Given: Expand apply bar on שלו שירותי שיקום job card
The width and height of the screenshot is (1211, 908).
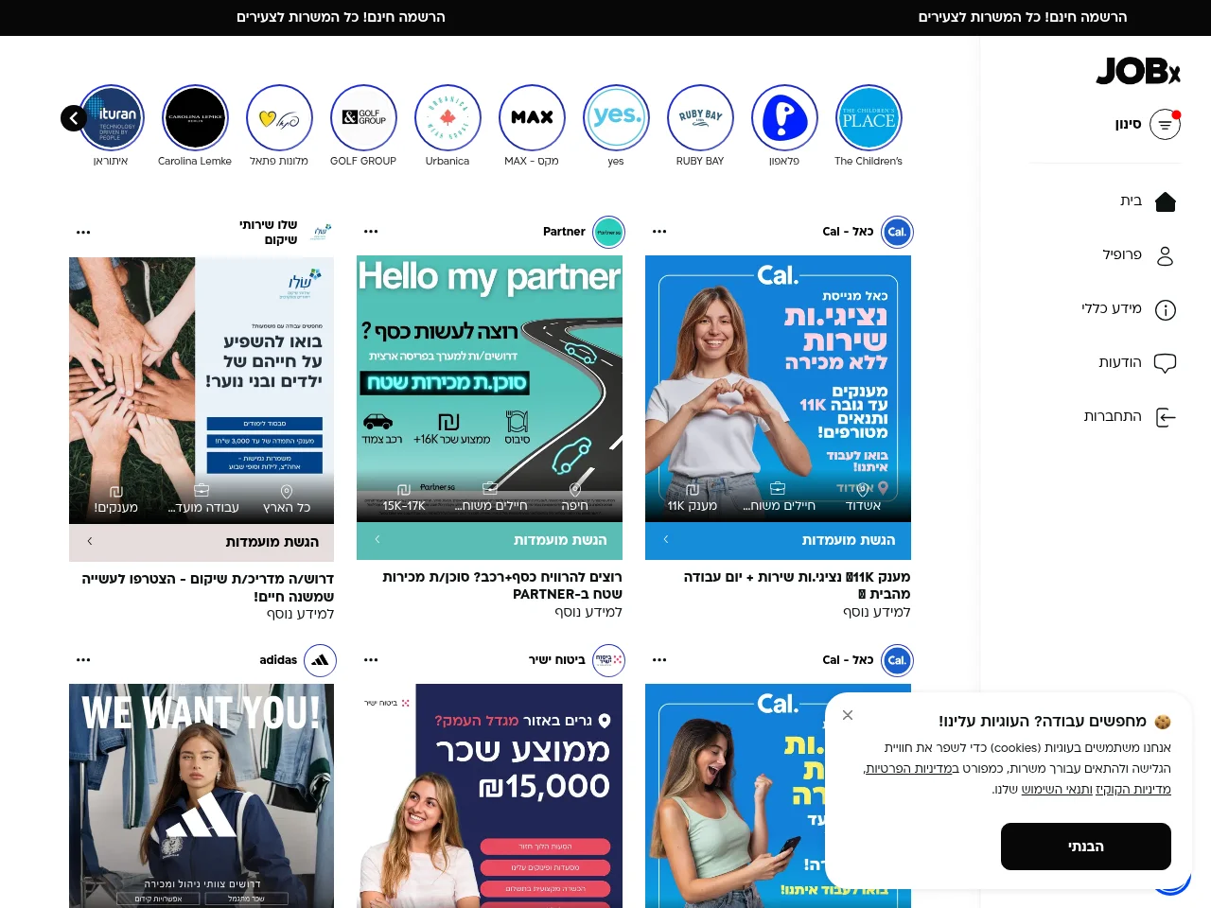Looking at the screenshot, I should 202,542.
